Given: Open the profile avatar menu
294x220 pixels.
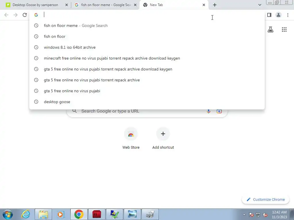Looking at the screenshot, I should (278, 15).
